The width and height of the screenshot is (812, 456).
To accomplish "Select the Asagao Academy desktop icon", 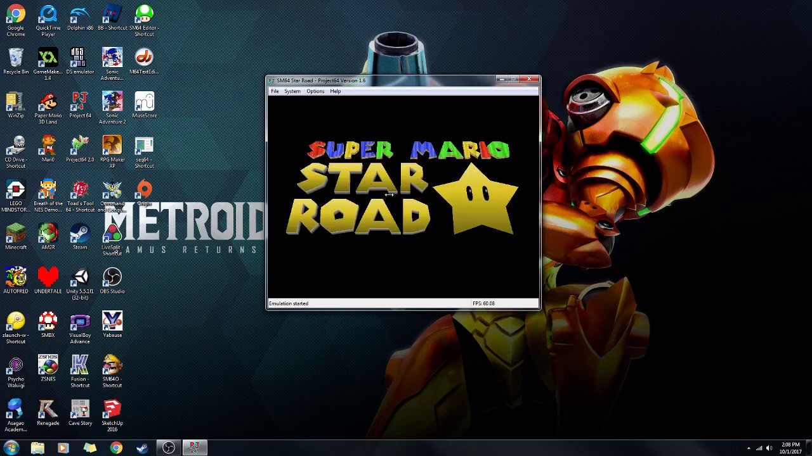I will 16,415.
